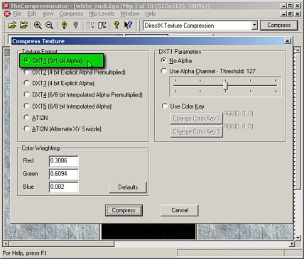Click the gray light bulb toolbar icon

tap(75, 25)
